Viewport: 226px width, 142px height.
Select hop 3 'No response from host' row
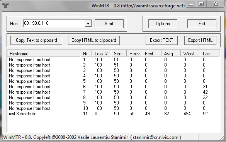coord(114,70)
